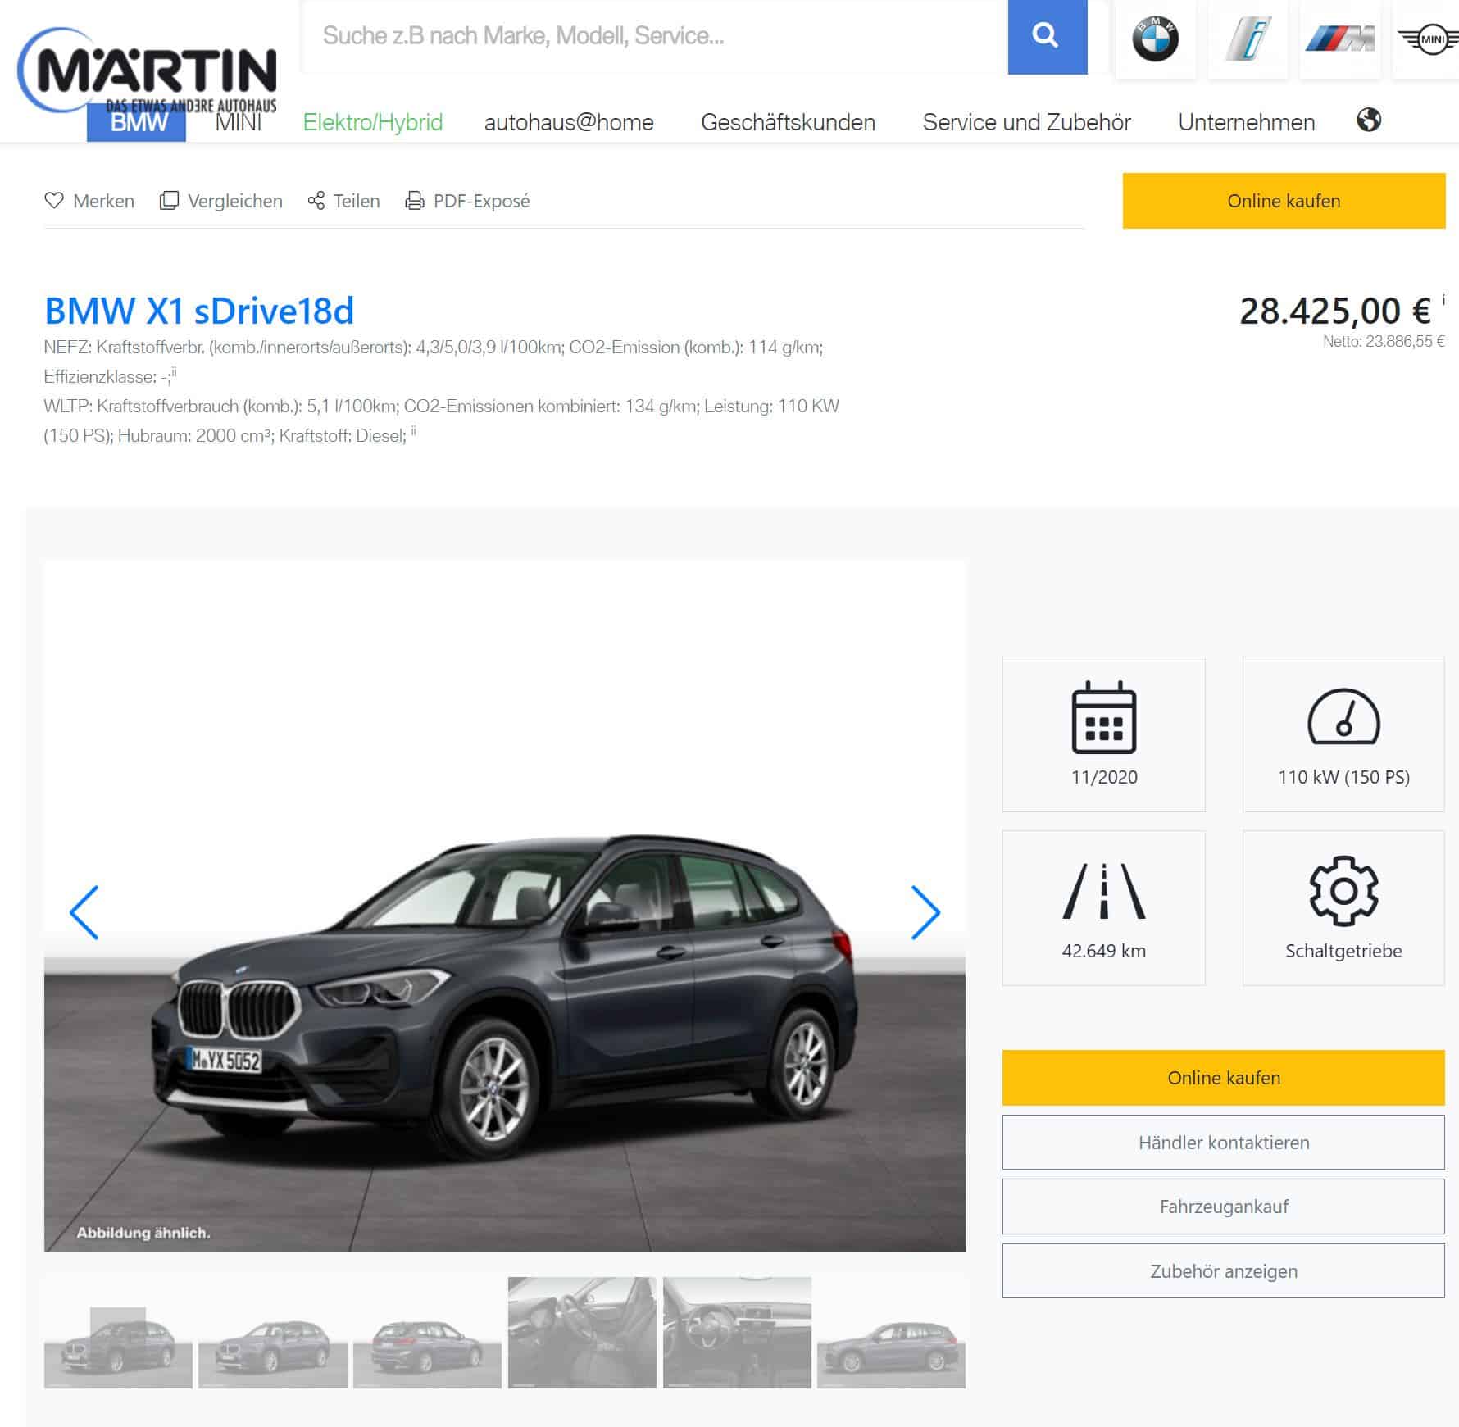Show previous car image with left arrow
The width and height of the screenshot is (1459, 1427).
click(x=84, y=912)
